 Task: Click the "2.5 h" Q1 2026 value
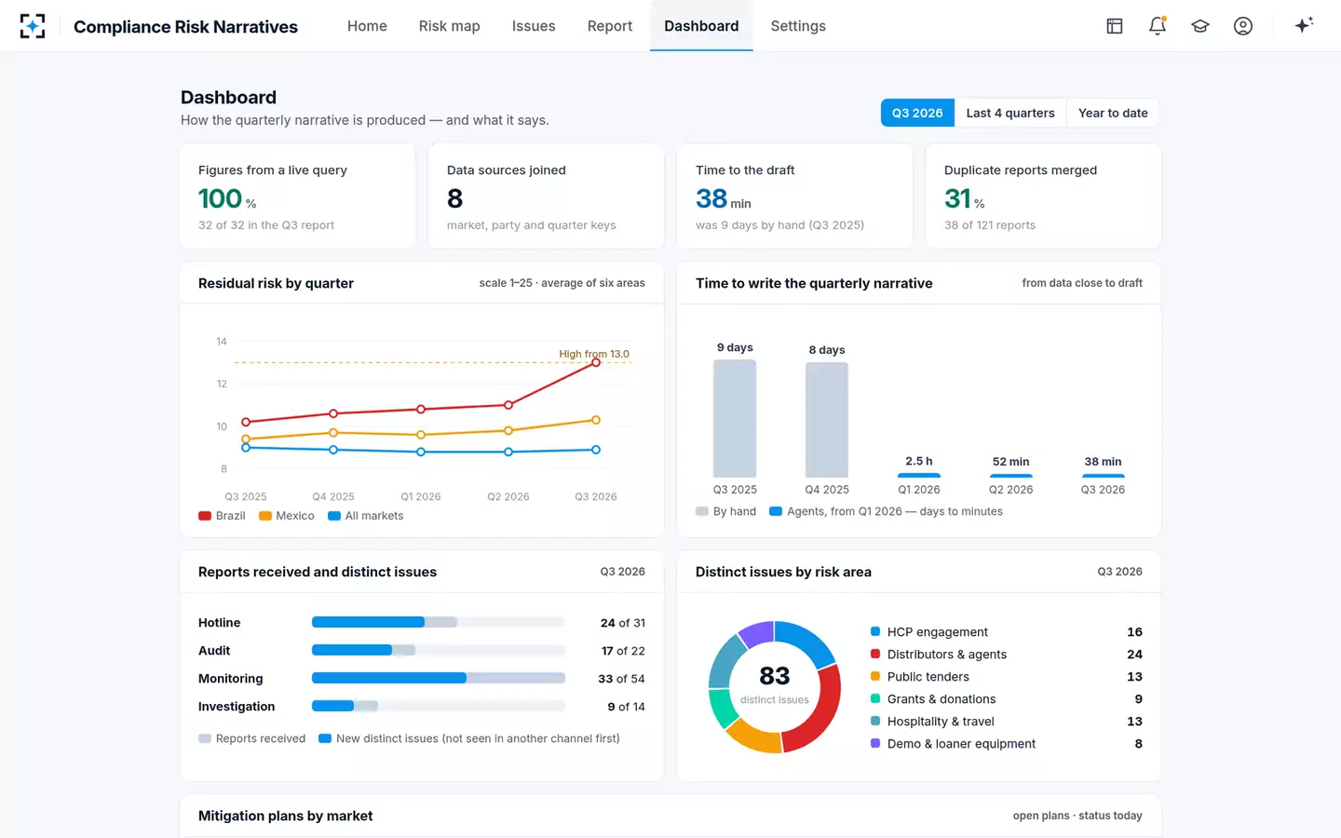[919, 461]
